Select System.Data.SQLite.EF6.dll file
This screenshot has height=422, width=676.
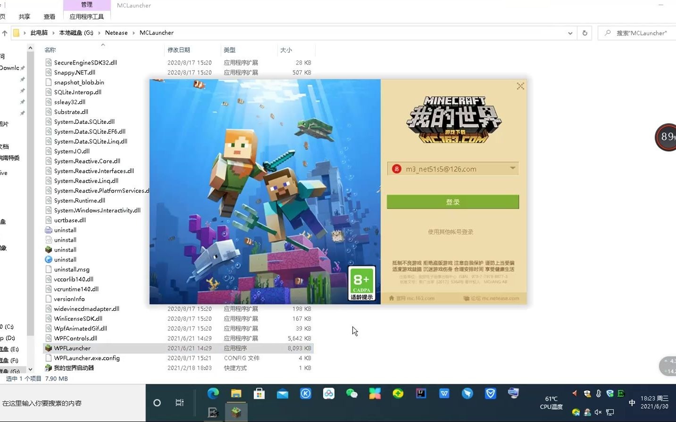90,131
